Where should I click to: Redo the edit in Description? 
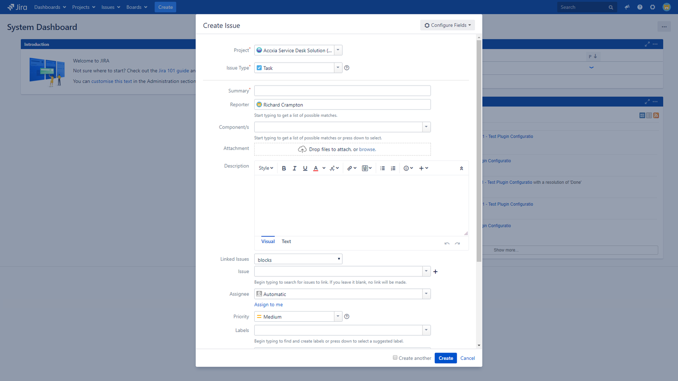pyautogui.click(x=457, y=243)
